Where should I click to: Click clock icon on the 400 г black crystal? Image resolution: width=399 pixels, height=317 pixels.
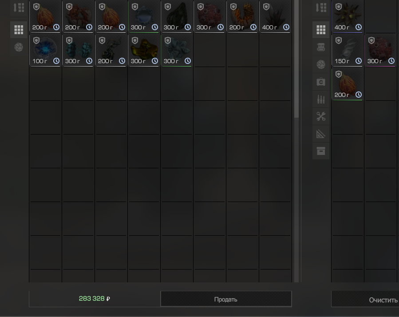286,27
